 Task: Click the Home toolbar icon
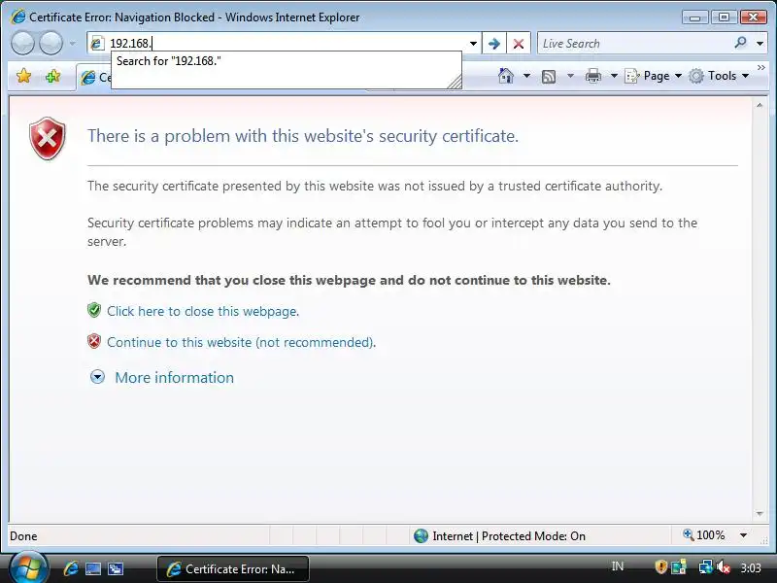click(505, 76)
